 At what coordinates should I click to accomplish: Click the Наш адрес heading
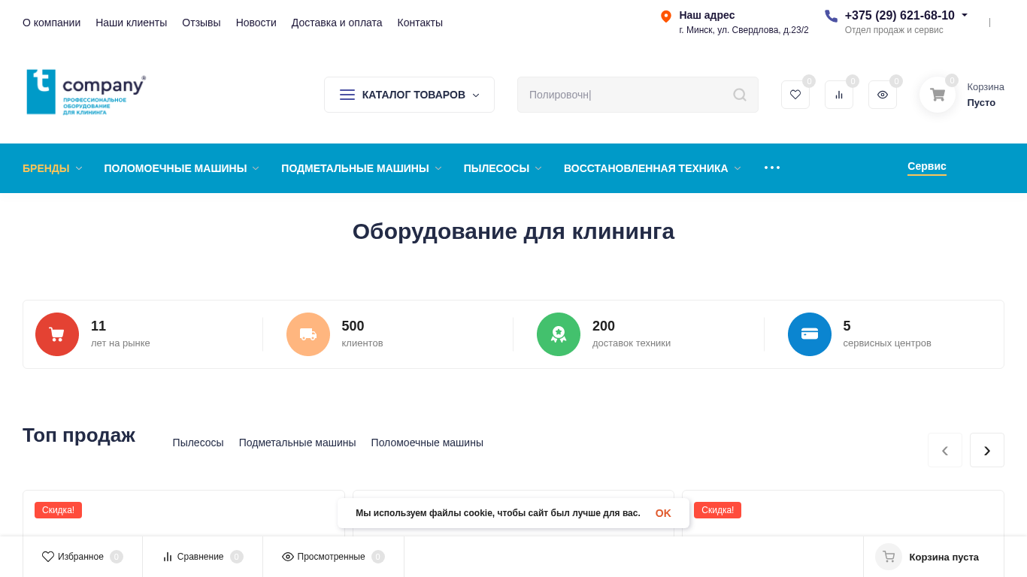[x=707, y=15]
